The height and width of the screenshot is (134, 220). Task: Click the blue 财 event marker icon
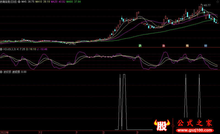click(205, 46)
